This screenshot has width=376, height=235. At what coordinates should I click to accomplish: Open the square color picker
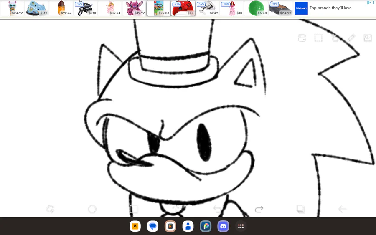tap(134, 209)
